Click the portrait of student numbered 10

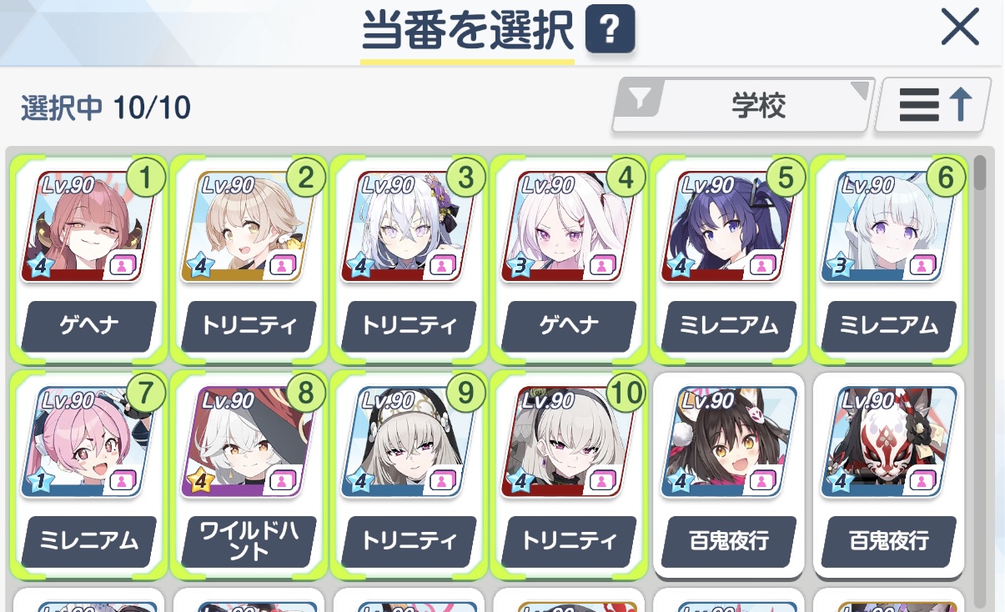[568, 442]
